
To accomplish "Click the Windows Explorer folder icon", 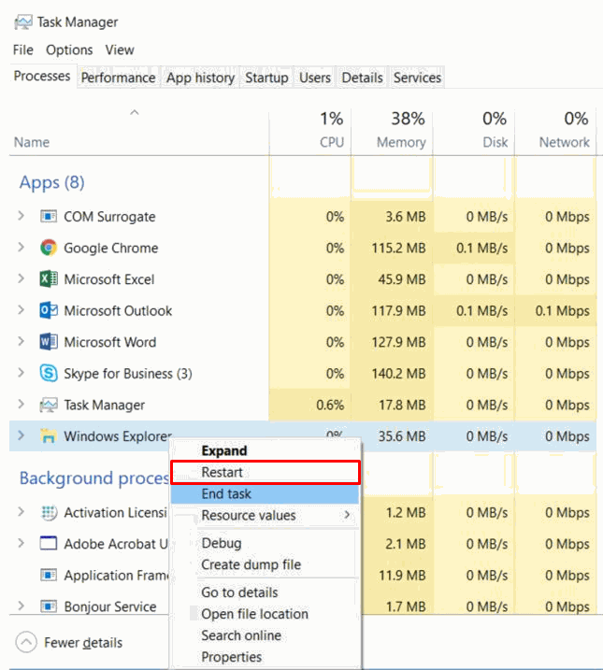I will tap(49, 436).
